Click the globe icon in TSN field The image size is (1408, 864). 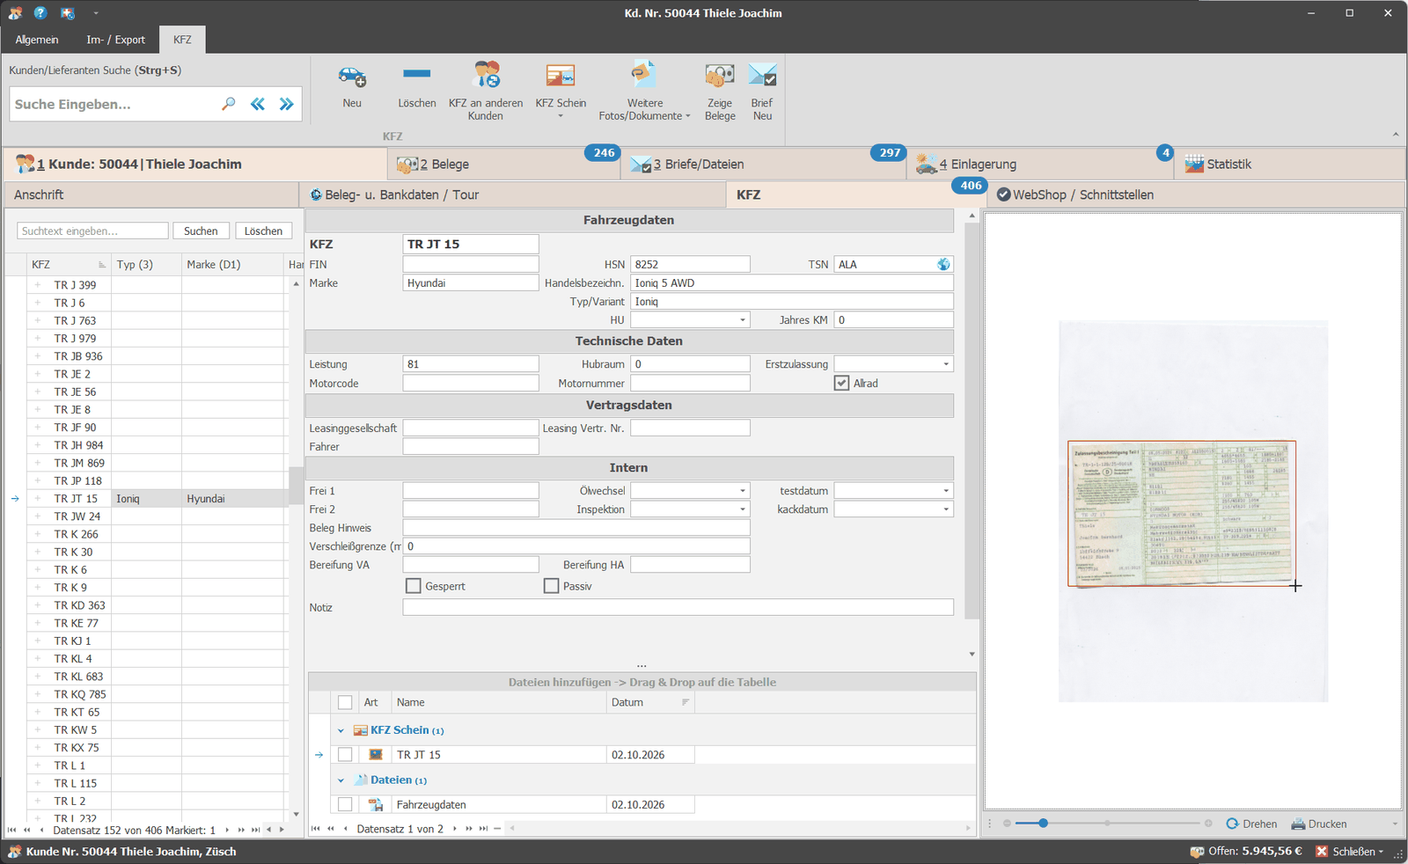(943, 264)
